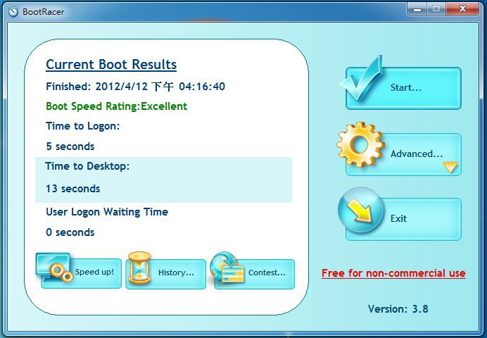Image resolution: width=487 pixels, height=338 pixels.
Task: Click the Speed up! button text
Action: pyautogui.click(x=94, y=272)
